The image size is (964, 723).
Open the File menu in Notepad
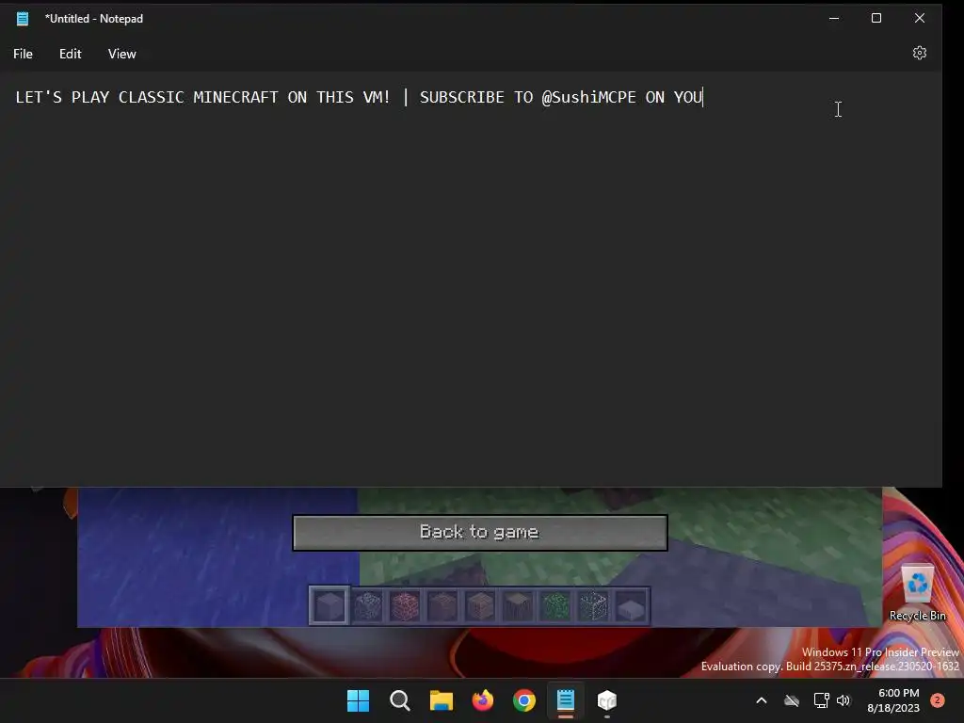tap(23, 54)
